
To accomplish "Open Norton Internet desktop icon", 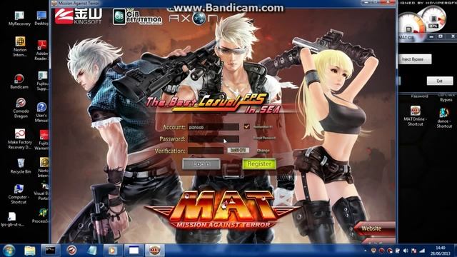I will 20,46.
